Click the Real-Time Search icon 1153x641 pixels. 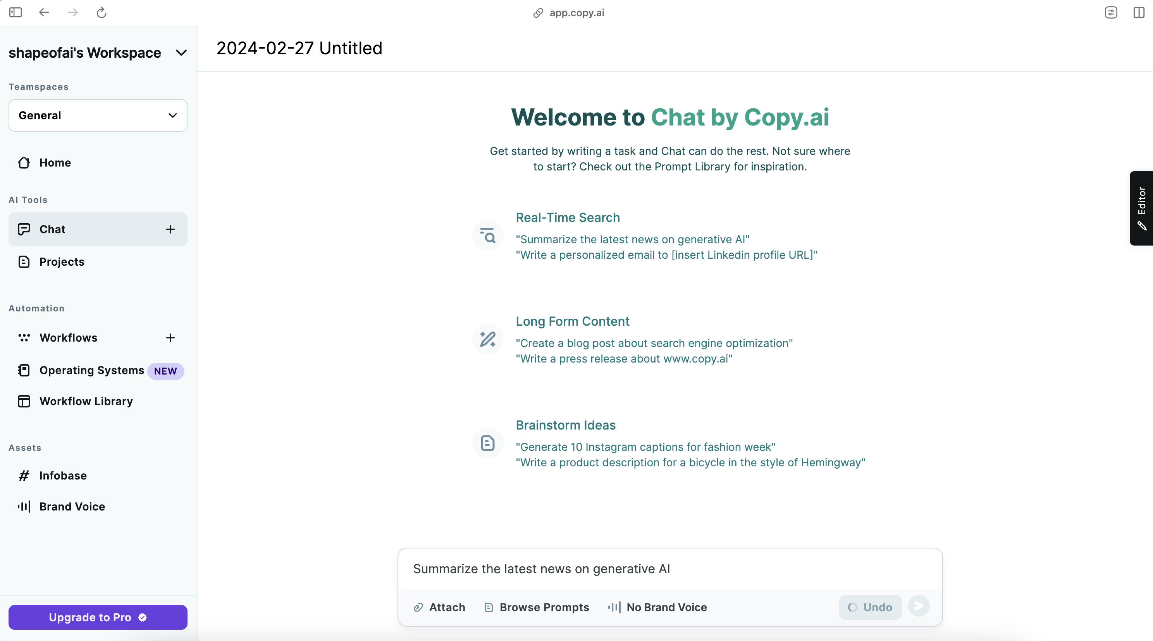[487, 236]
